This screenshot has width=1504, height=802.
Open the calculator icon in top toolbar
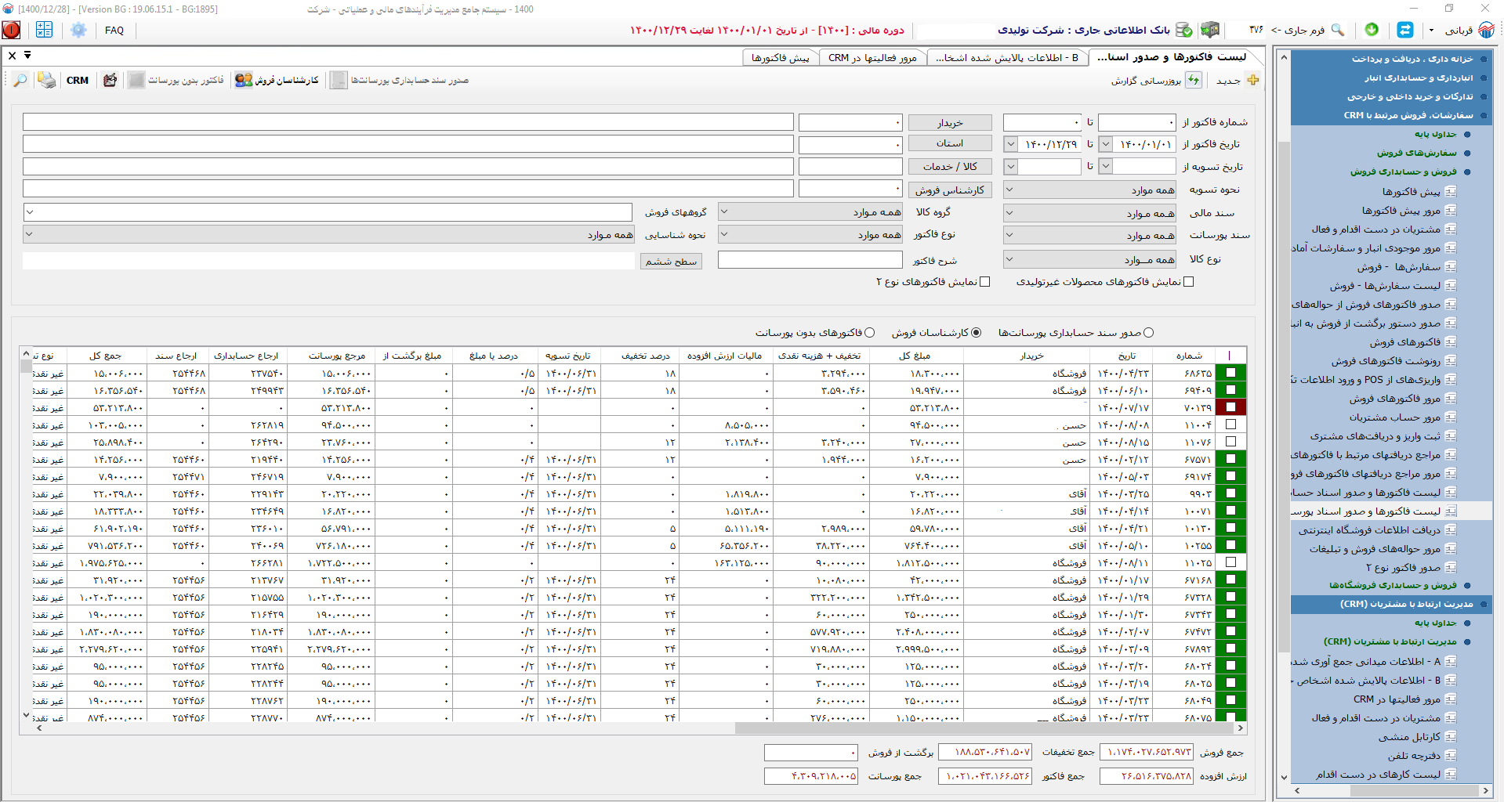click(44, 30)
